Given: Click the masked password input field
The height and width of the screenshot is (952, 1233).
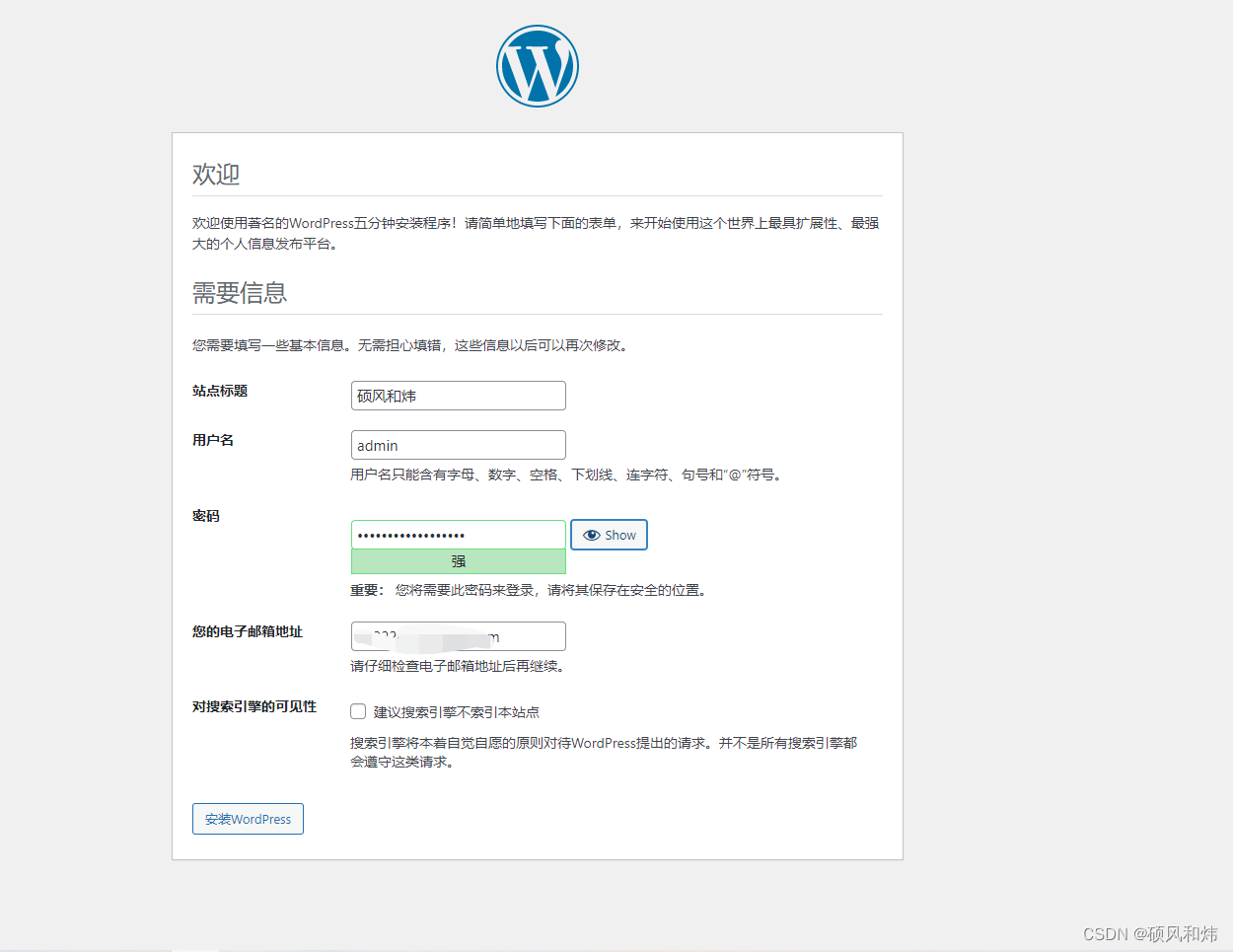Looking at the screenshot, I should click(x=459, y=535).
